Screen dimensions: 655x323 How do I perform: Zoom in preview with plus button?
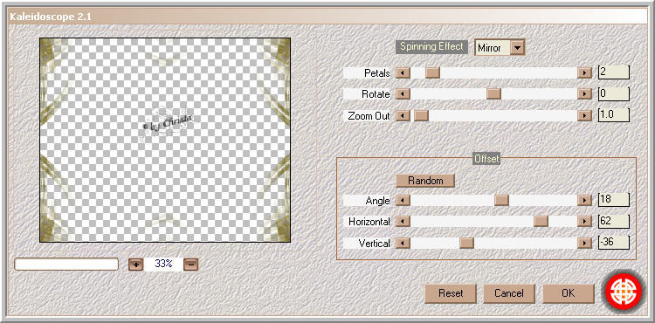point(135,265)
